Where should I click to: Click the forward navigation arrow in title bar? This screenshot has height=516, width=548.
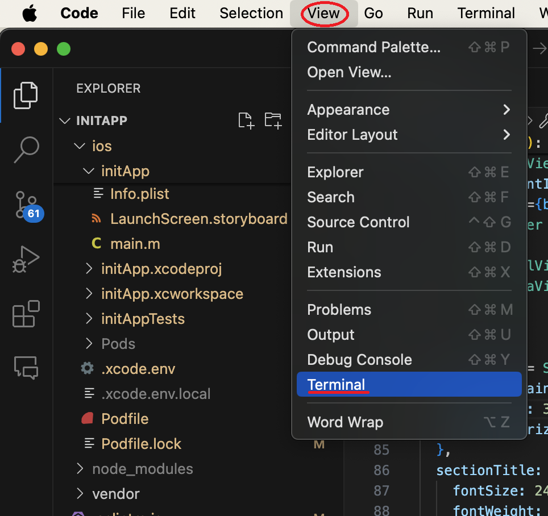(539, 48)
